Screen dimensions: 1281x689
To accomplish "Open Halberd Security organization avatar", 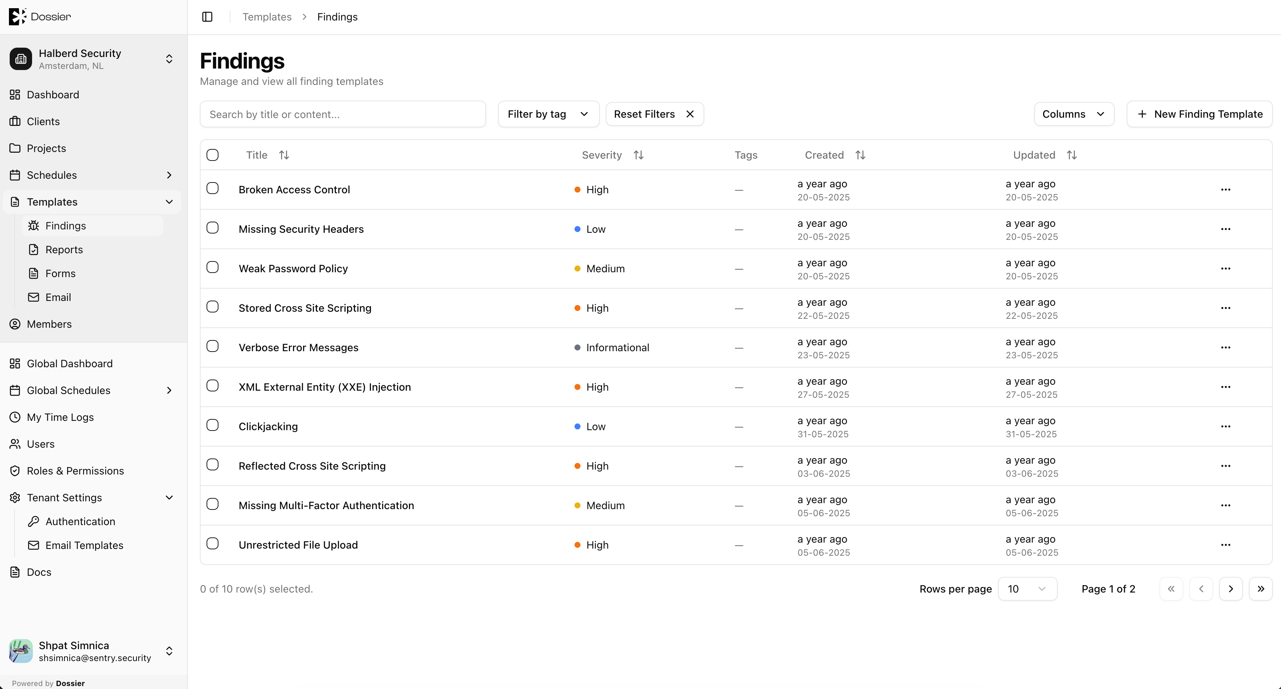I will [x=21, y=59].
